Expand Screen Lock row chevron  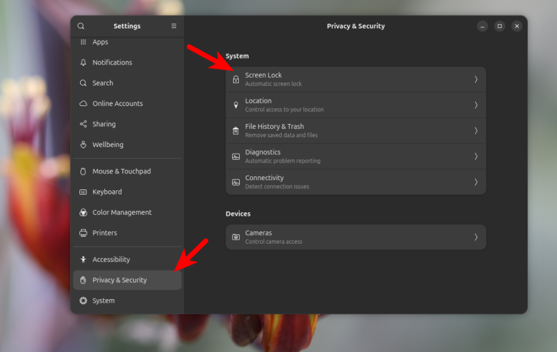point(476,79)
